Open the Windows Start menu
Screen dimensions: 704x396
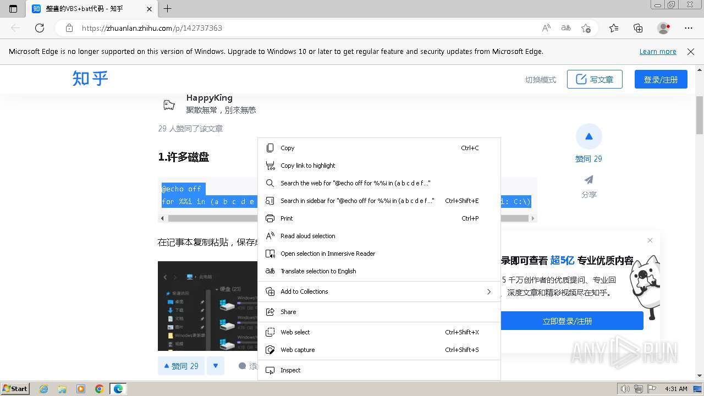[15, 389]
